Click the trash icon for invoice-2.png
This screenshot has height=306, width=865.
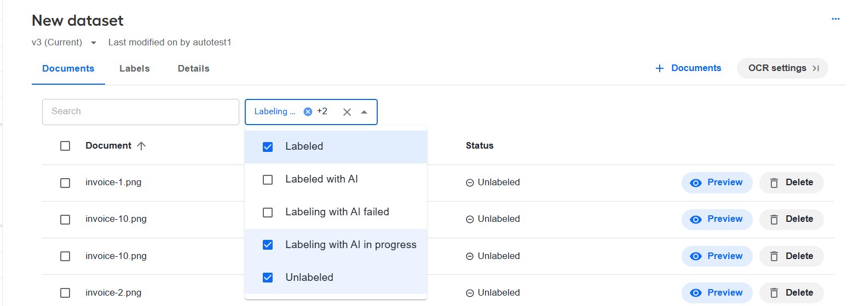click(x=774, y=293)
